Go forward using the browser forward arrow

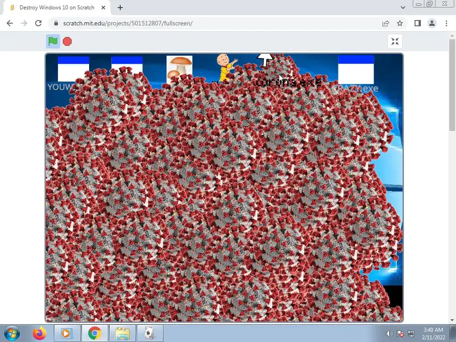tap(24, 23)
